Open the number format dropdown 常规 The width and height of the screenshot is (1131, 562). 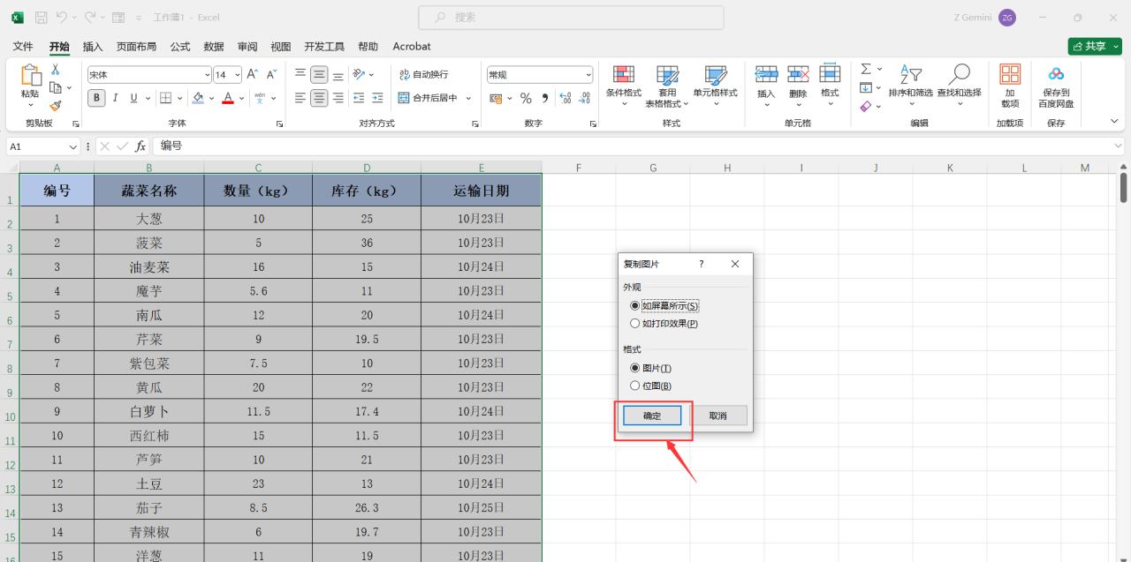[588, 75]
